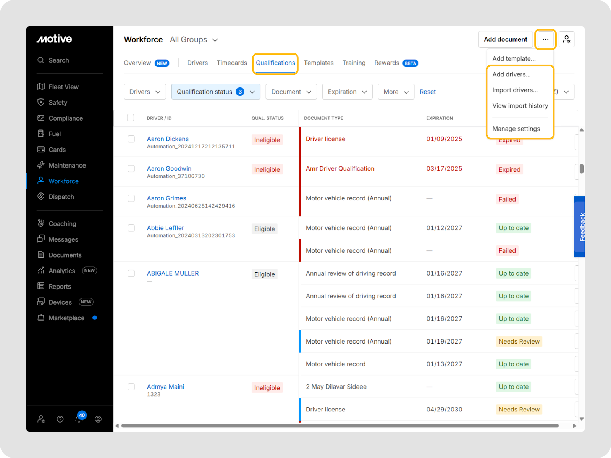Open the profile avatar icon at bottom
This screenshot has height=458, width=611.
pos(98,419)
